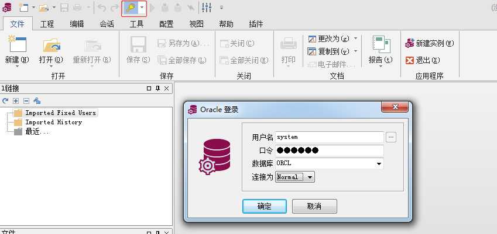Open the customize quick access toolbar arrow
Screen dimensions: 497x234
pyautogui.click(x=221, y=8)
